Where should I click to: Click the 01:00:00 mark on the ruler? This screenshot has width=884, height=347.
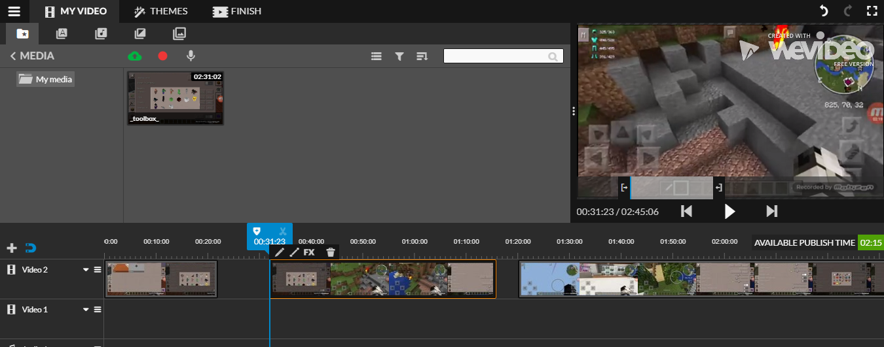tap(414, 242)
